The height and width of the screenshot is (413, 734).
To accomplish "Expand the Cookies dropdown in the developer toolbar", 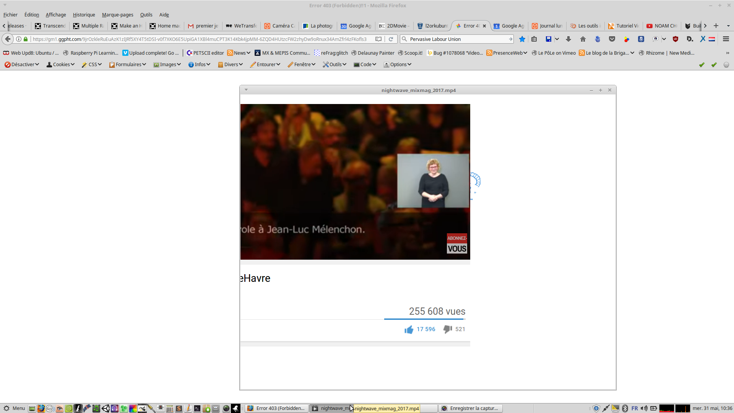I will (x=60, y=65).
